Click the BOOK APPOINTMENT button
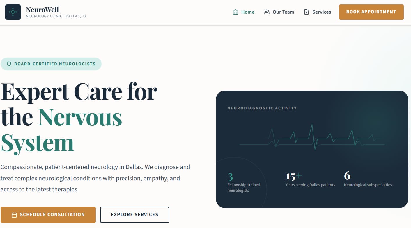The image size is (411, 228). click(x=371, y=12)
